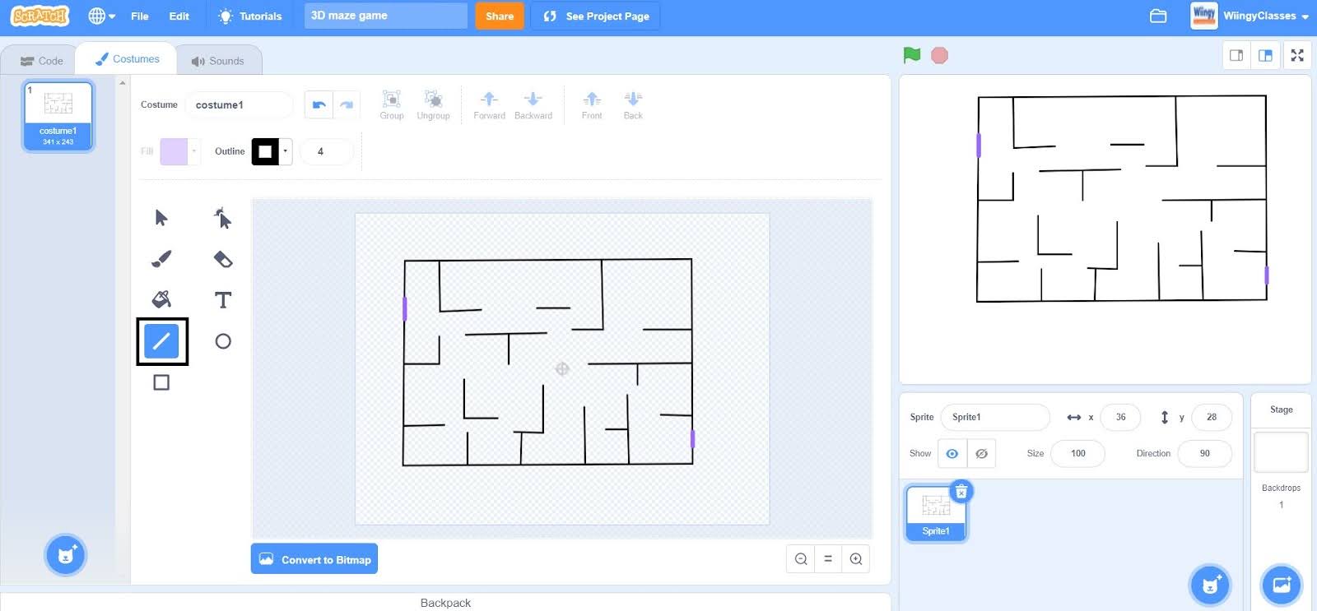This screenshot has height=611, width=1317.
Task: Click Convert to Bitmap button
Action: pyautogui.click(x=314, y=559)
